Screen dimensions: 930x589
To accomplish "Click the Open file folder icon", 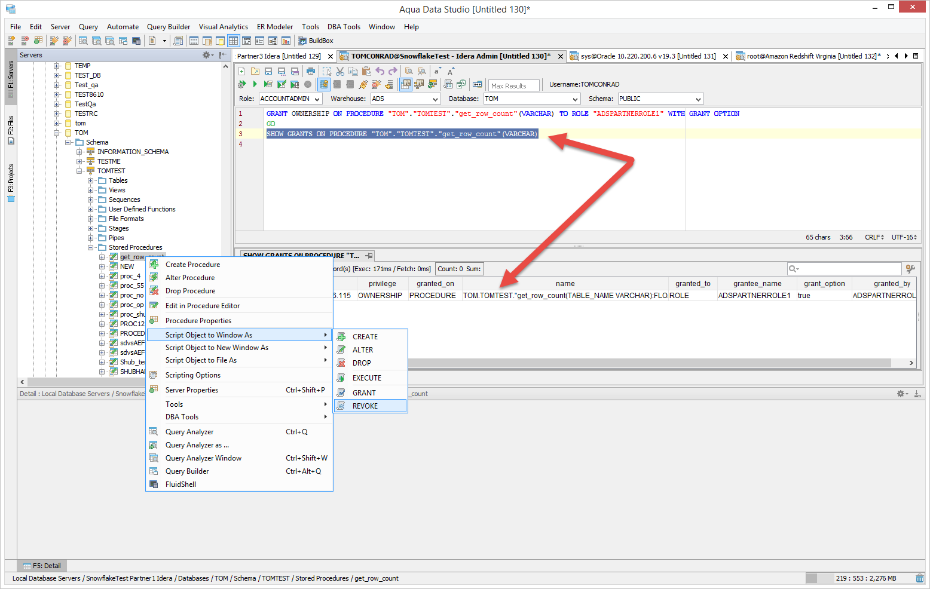I will pyautogui.click(x=255, y=71).
